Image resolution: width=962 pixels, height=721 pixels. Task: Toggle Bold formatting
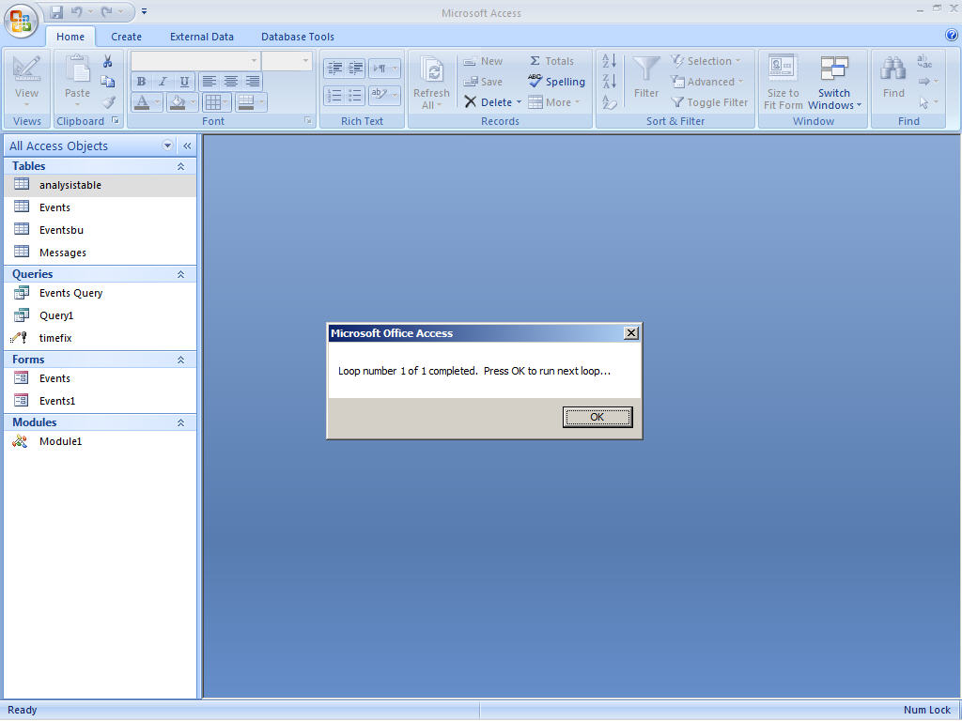click(x=141, y=81)
